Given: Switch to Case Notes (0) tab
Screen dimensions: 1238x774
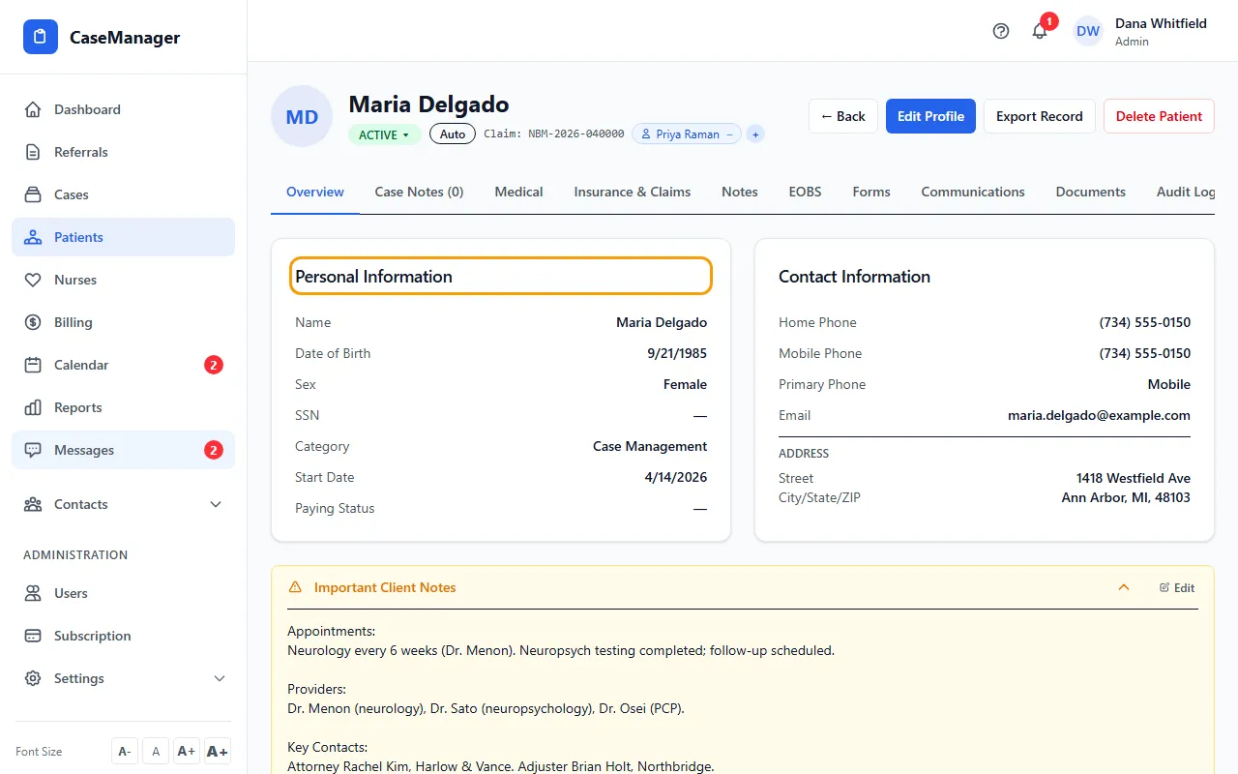Looking at the screenshot, I should click(x=419, y=192).
